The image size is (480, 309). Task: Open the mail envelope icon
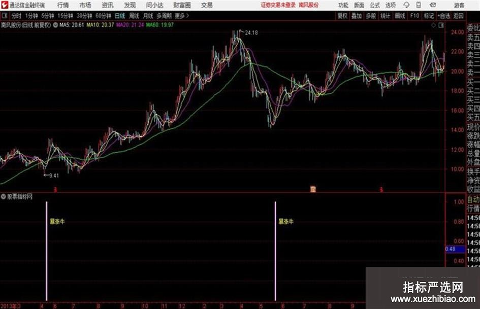tap(433, 5)
